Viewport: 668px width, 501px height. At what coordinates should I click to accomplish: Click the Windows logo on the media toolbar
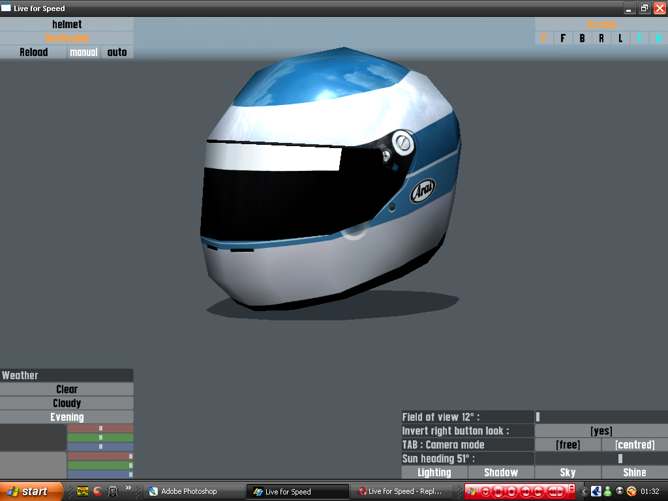tap(471, 491)
